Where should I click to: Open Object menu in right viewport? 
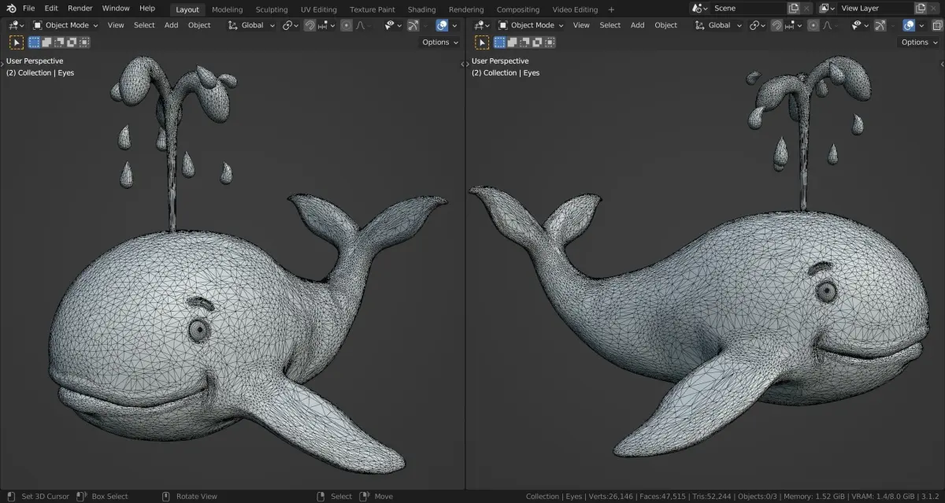point(665,25)
